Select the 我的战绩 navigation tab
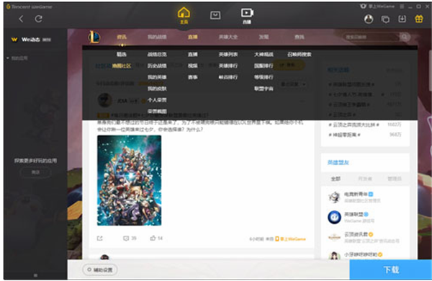The image size is (432, 281). coord(157,37)
